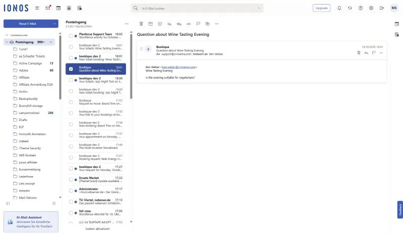403x234 pixels.
Task: Open Posteingang list options ellipsis
Action: point(127,24)
